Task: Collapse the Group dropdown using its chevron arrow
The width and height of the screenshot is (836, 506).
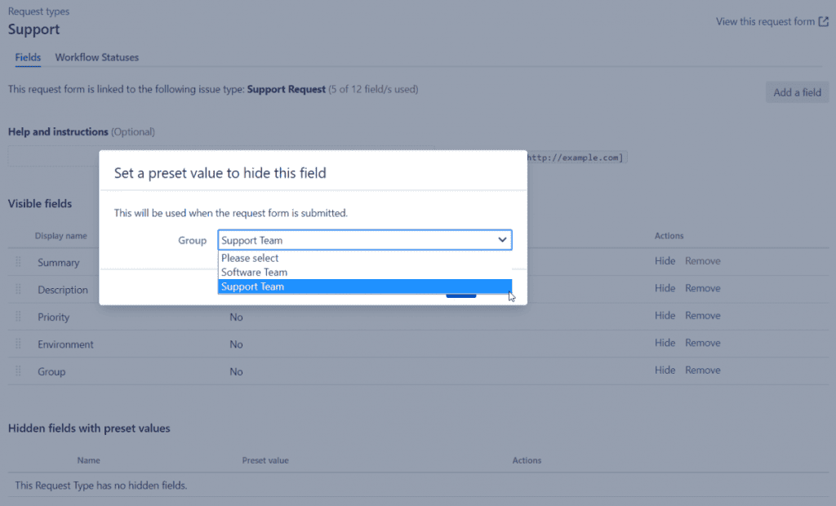Action: (x=501, y=240)
